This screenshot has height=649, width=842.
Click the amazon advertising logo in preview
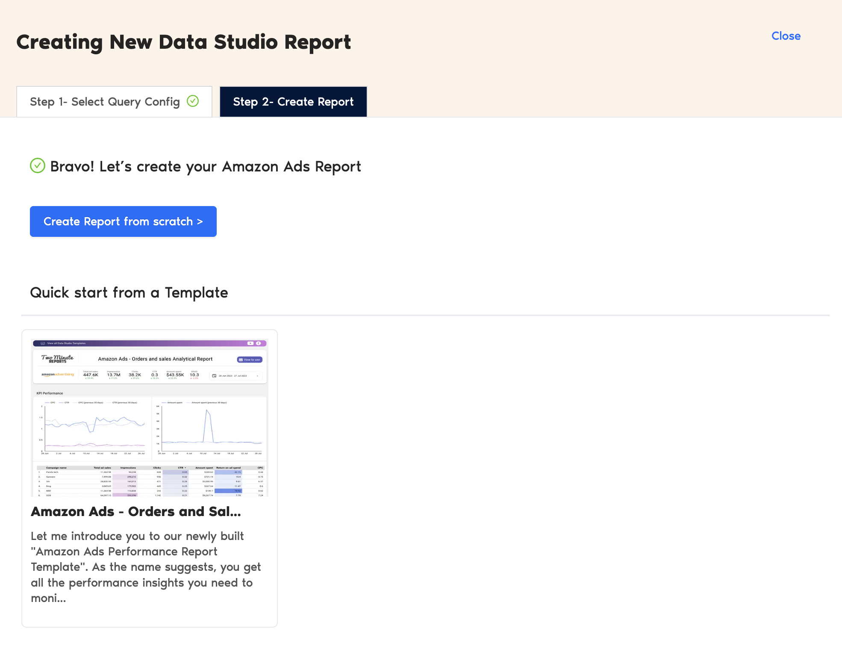[x=58, y=375]
